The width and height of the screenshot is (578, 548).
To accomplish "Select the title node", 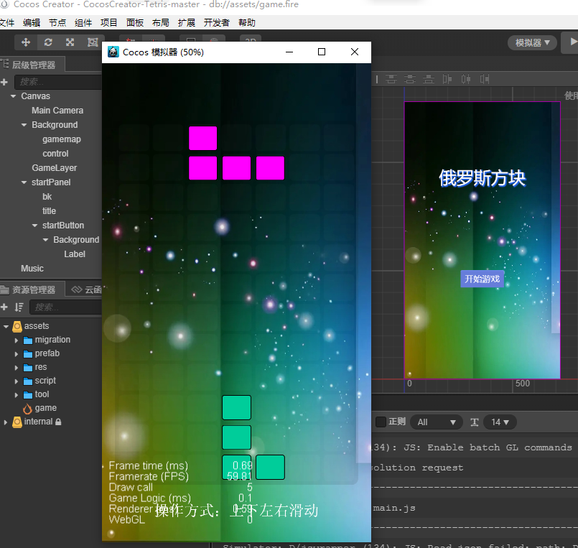I will pyautogui.click(x=49, y=211).
